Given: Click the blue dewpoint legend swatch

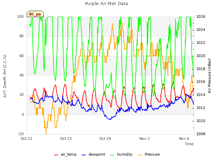Looking at the screenshot, I should tap(84, 155).
